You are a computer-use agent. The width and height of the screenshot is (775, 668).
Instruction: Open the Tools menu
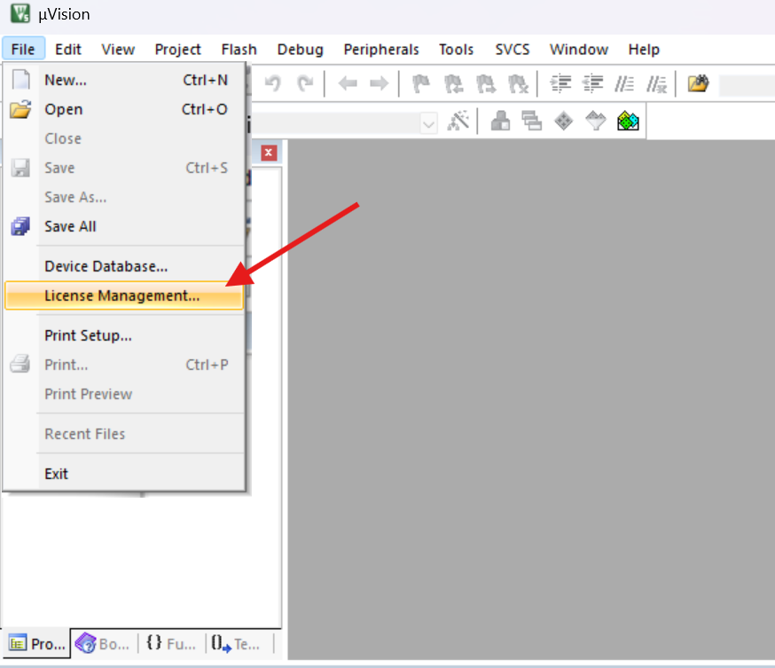(x=456, y=50)
